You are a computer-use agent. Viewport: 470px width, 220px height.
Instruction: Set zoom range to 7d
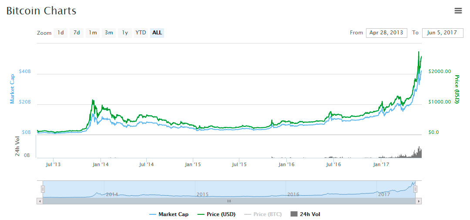click(77, 33)
